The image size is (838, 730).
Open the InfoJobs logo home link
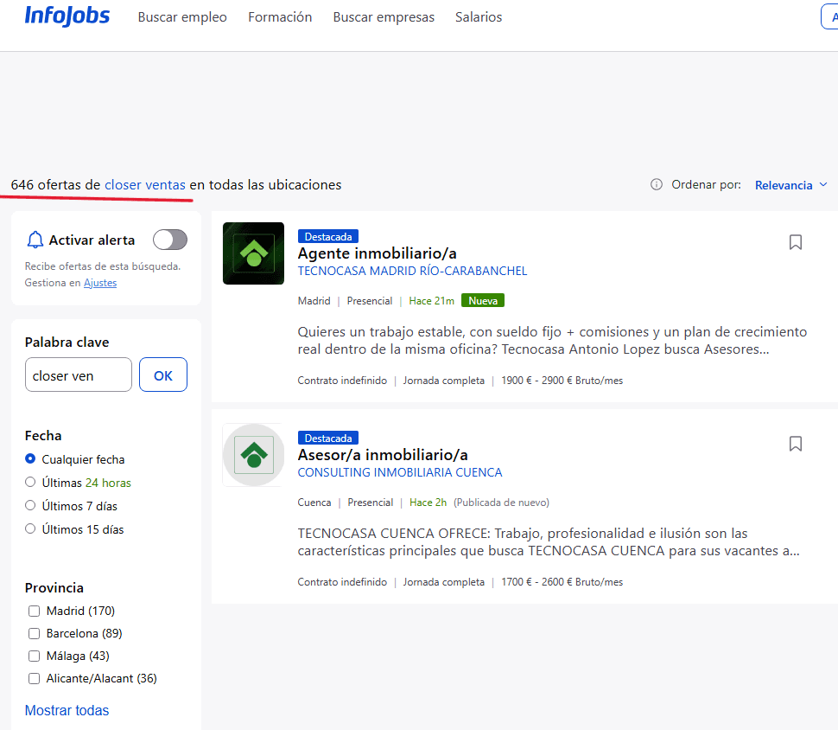(67, 16)
